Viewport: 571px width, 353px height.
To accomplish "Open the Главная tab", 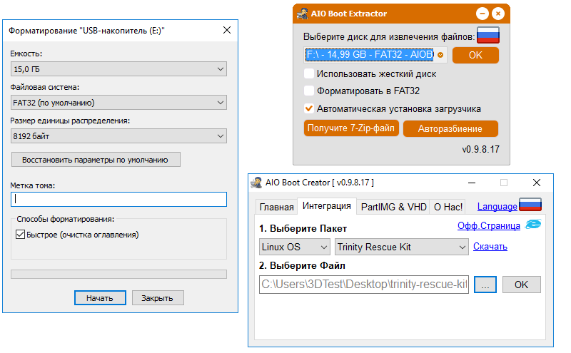I will click(276, 208).
